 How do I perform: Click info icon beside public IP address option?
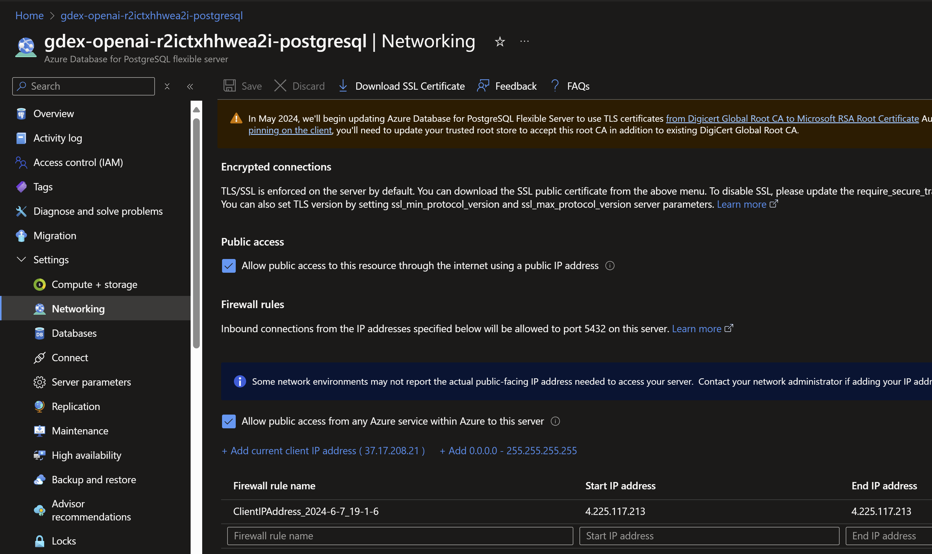610,265
